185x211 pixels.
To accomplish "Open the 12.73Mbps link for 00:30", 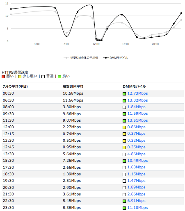I will 137,93.
